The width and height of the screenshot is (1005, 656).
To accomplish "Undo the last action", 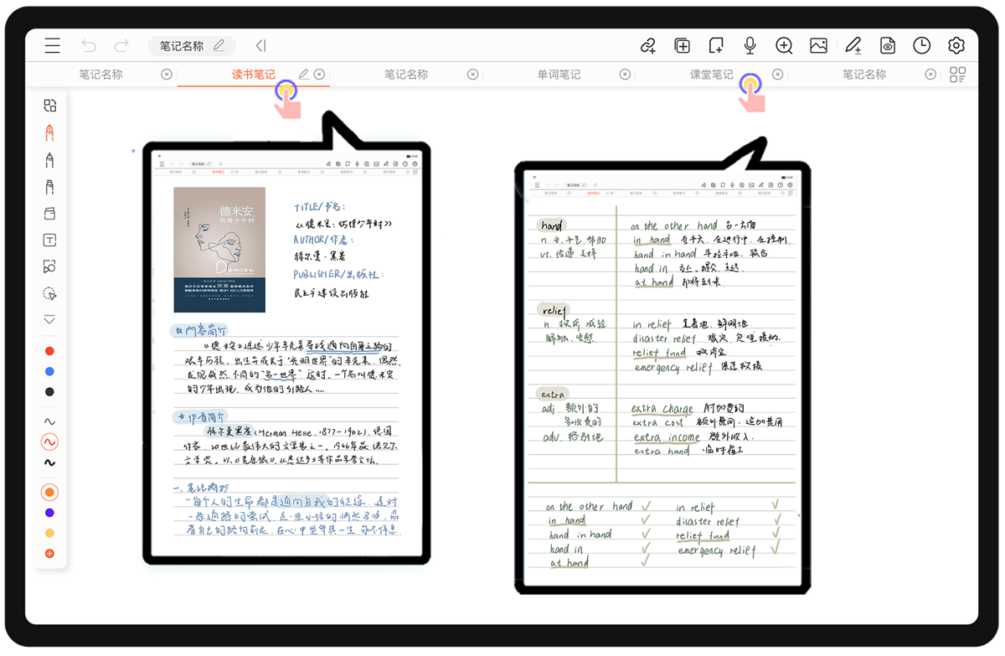I will pyautogui.click(x=89, y=46).
